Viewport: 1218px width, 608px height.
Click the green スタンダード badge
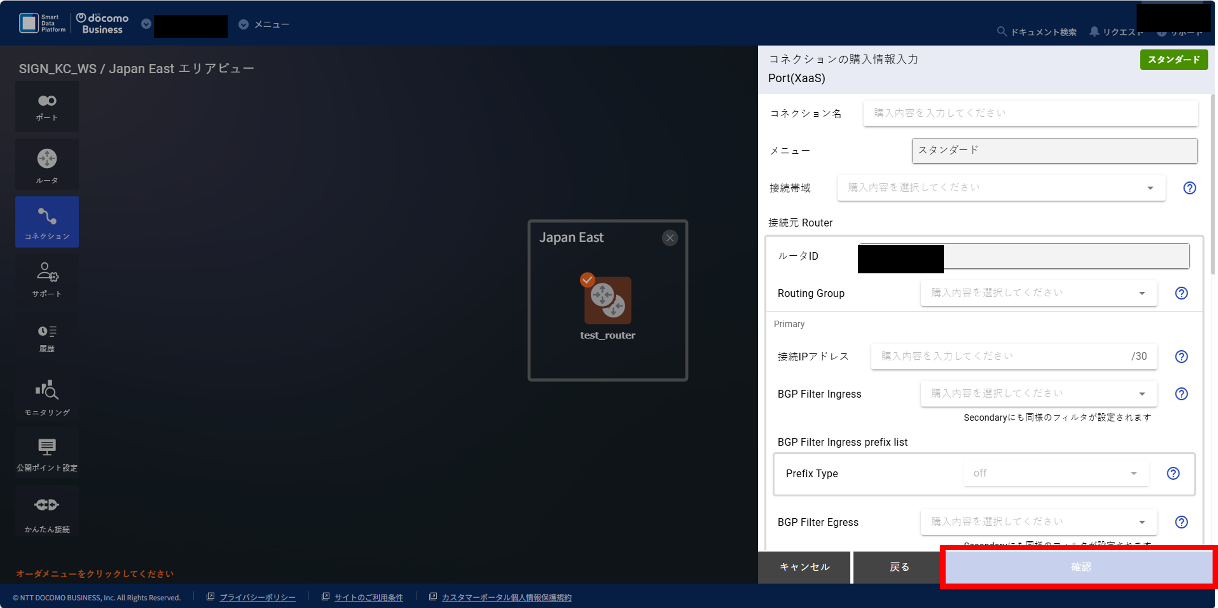(x=1174, y=60)
